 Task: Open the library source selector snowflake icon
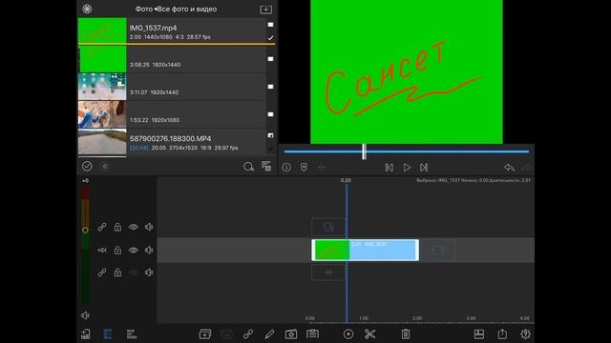87,9
